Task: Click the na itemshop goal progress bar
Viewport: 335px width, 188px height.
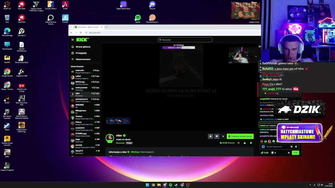Action: 178,48
